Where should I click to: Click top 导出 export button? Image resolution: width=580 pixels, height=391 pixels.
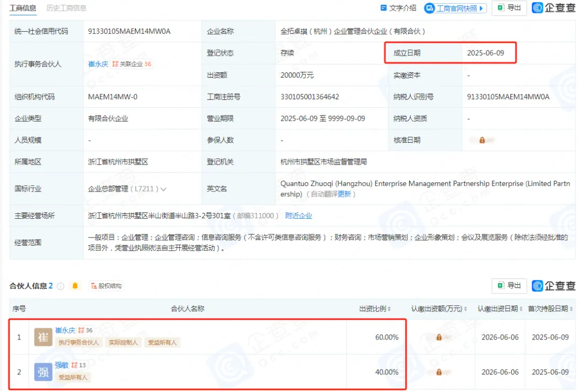coord(509,8)
